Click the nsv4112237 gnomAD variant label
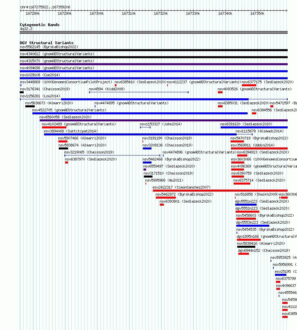 click(x=204, y=82)
